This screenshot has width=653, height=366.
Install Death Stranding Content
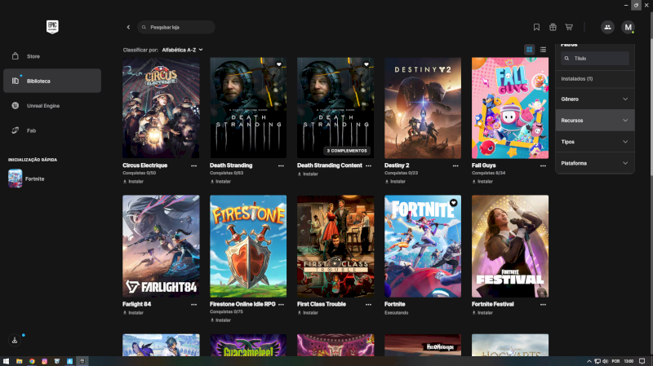tap(308, 174)
